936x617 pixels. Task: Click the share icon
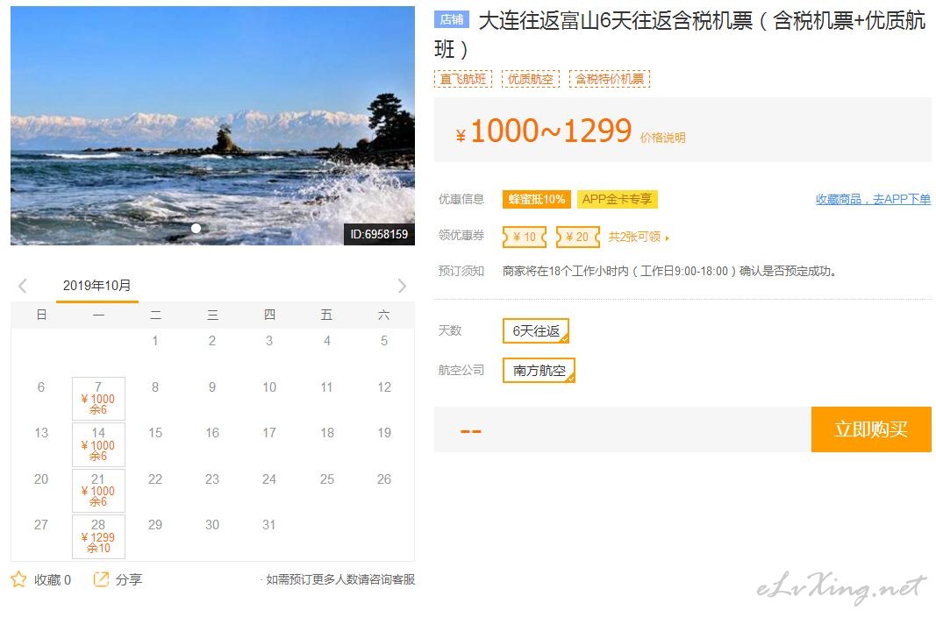tap(101, 578)
